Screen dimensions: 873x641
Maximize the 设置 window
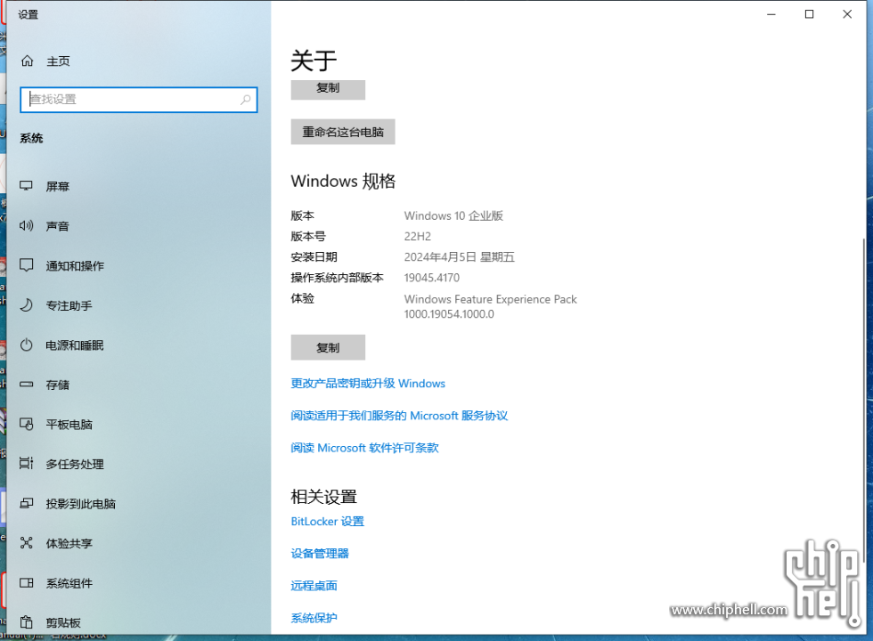click(x=809, y=14)
